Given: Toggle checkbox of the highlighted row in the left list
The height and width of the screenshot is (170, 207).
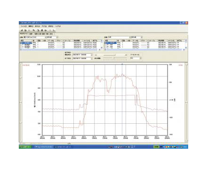Looking at the screenshot, I should click(x=21, y=43).
